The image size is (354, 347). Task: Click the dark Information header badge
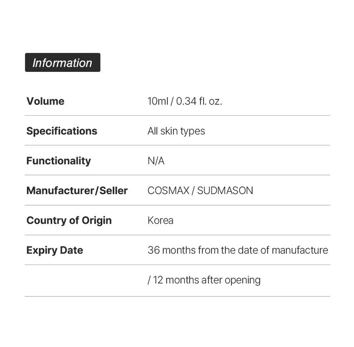(x=62, y=62)
